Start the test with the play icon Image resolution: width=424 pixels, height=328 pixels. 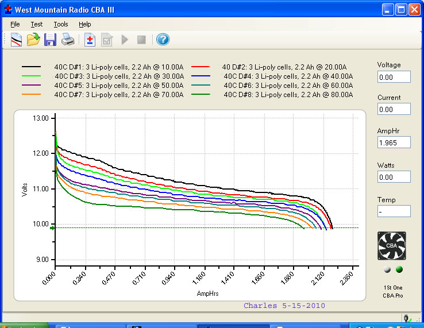(x=125, y=40)
